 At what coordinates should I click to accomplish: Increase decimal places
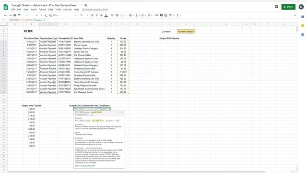pyautogui.click(x=50, y=15)
